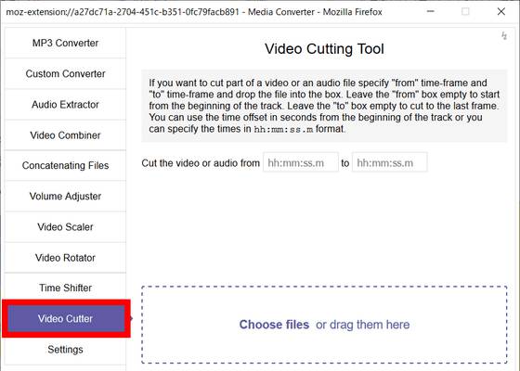Screen dimensions: 520x371
Task: Open the MP3 Converter tab
Action: 65,43
